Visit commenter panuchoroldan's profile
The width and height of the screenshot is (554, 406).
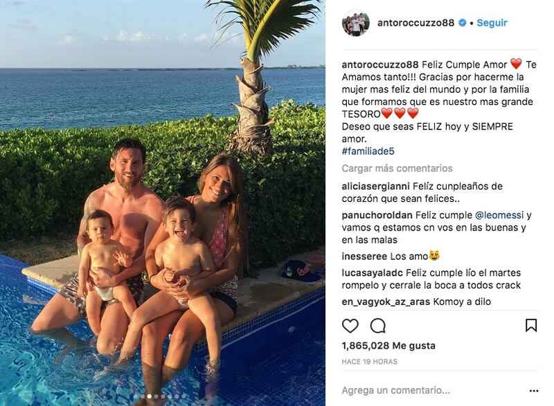point(377,215)
